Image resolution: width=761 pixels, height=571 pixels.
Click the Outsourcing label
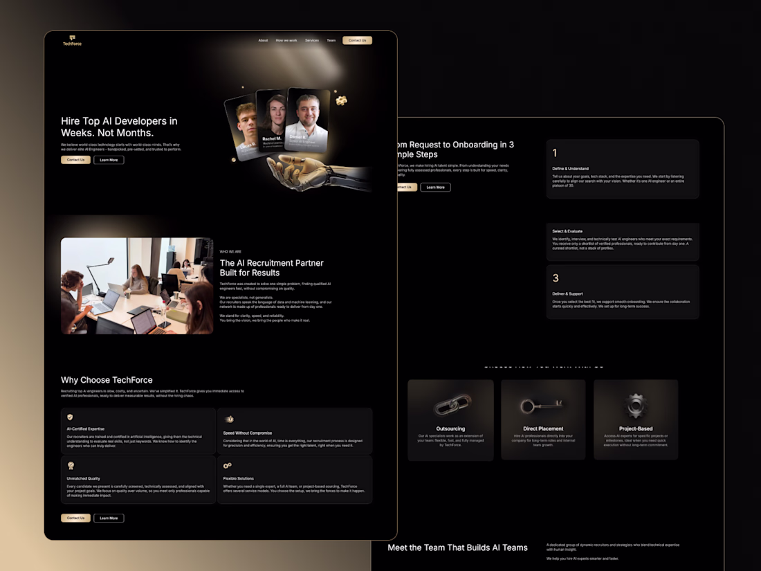coord(450,428)
